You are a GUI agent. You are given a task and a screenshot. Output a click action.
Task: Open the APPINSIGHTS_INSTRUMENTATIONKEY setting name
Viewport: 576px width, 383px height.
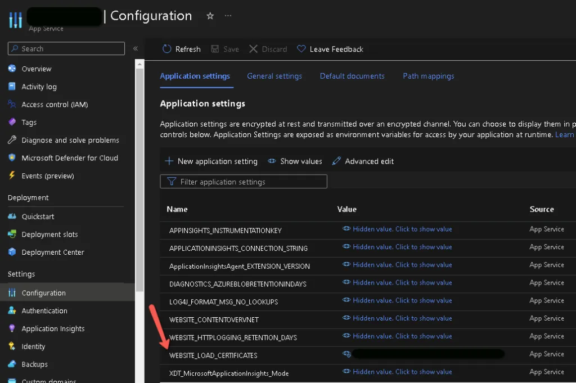click(x=225, y=231)
